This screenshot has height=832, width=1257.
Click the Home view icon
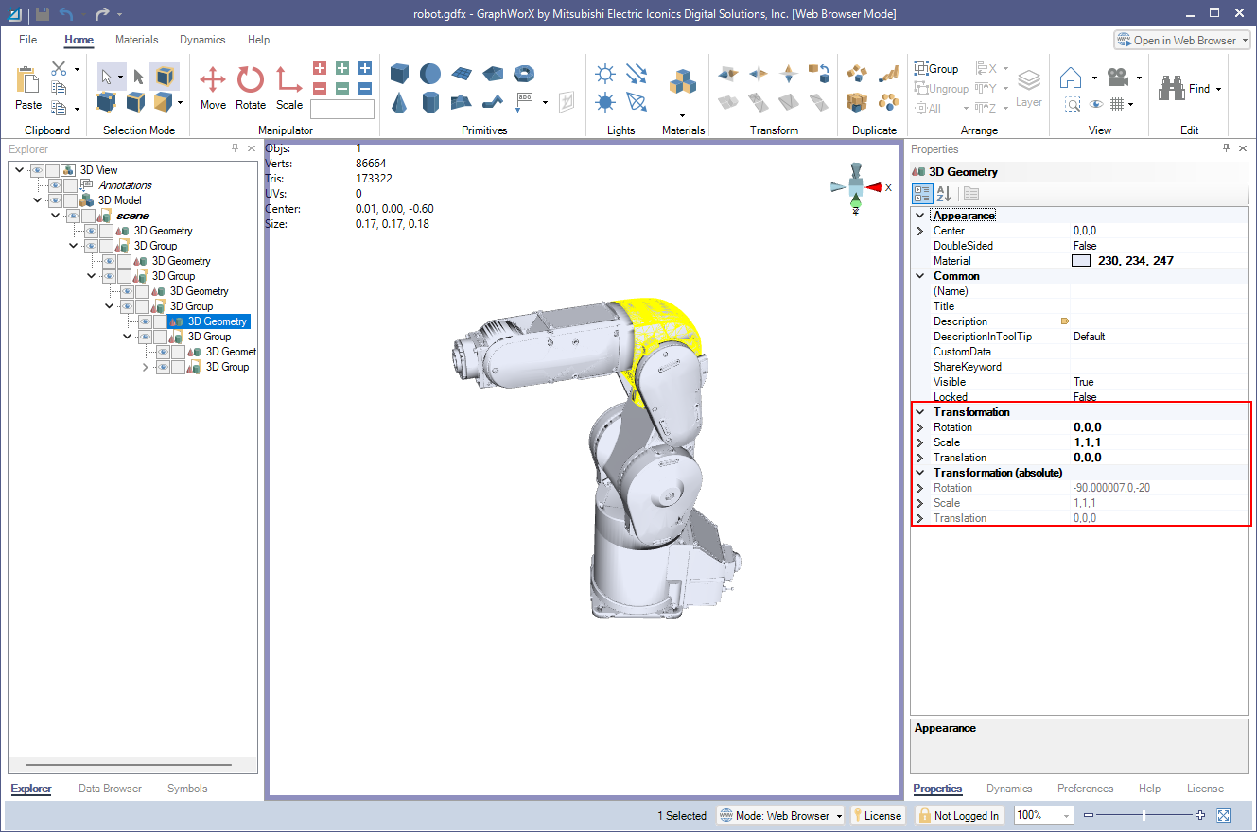(1071, 78)
